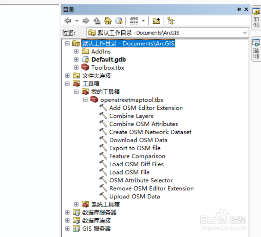Viewport: 261px width, 237px height.
Task: Select the 工具箱 item
Action: pos(91,84)
